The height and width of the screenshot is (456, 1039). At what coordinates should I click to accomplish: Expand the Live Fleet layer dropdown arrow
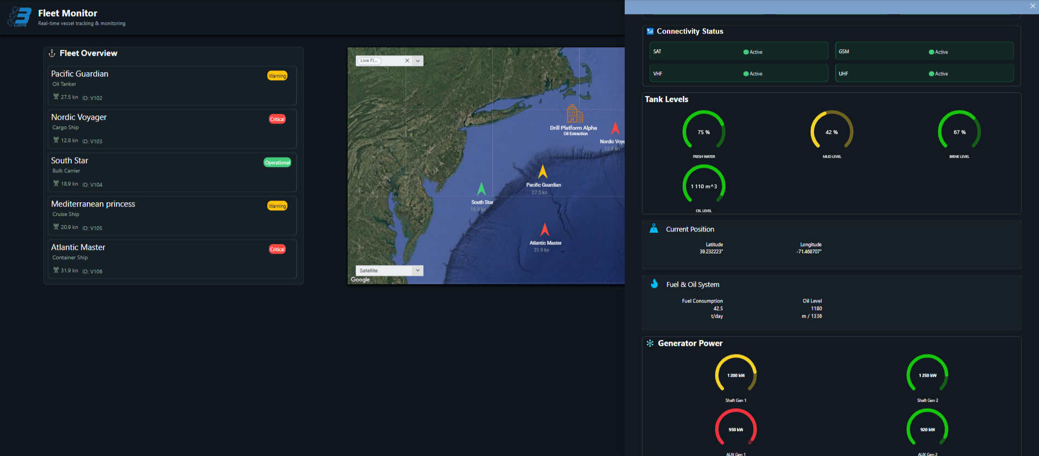[x=418, y=61]
